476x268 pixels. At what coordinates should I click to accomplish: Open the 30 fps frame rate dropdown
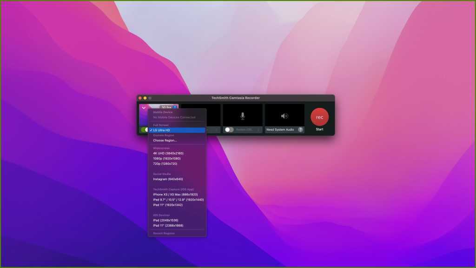pyautogui.click(x=165, y=107)
